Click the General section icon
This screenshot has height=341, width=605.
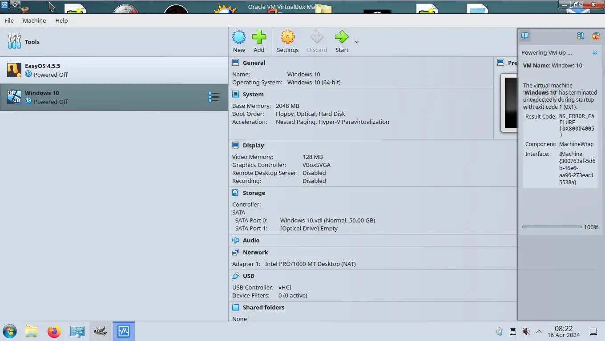coord(235,63)
